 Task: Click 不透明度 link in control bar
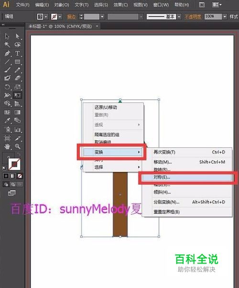193,17
